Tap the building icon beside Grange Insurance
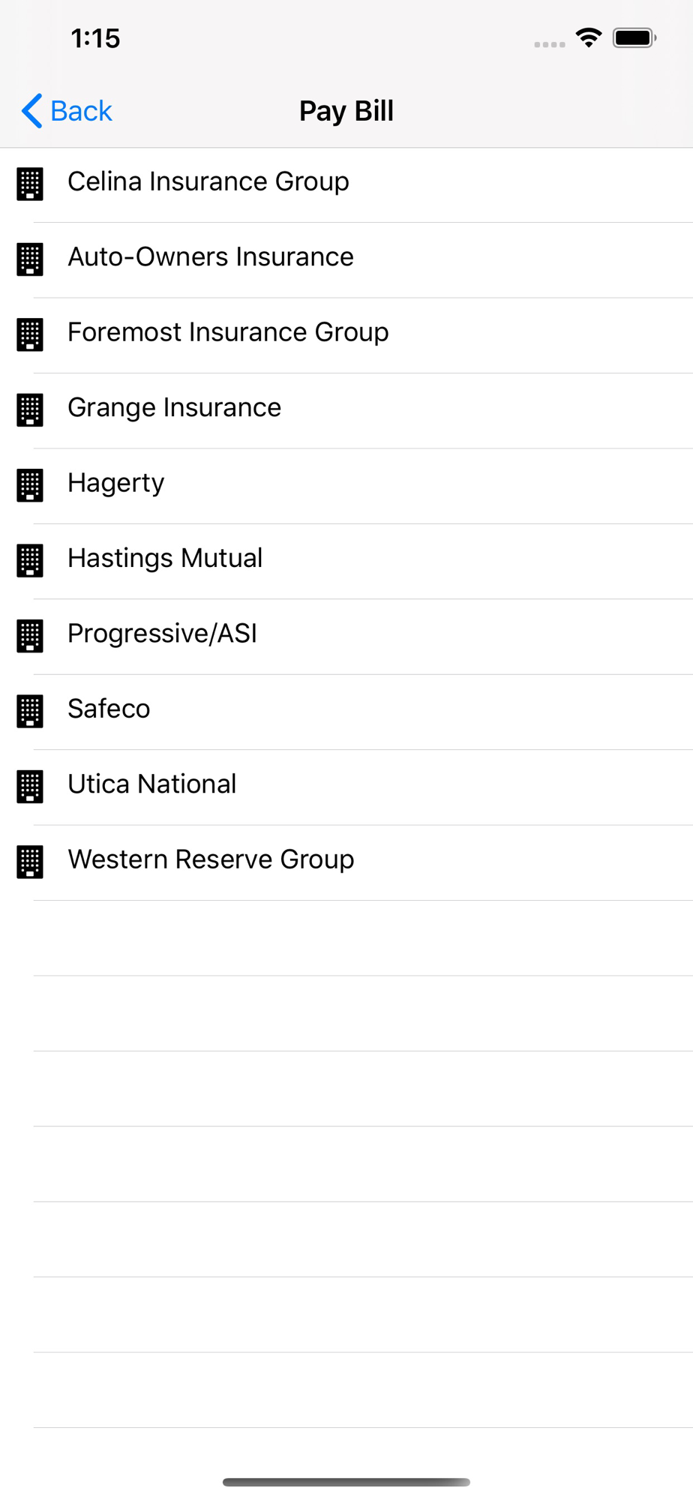 click(30, 409)
